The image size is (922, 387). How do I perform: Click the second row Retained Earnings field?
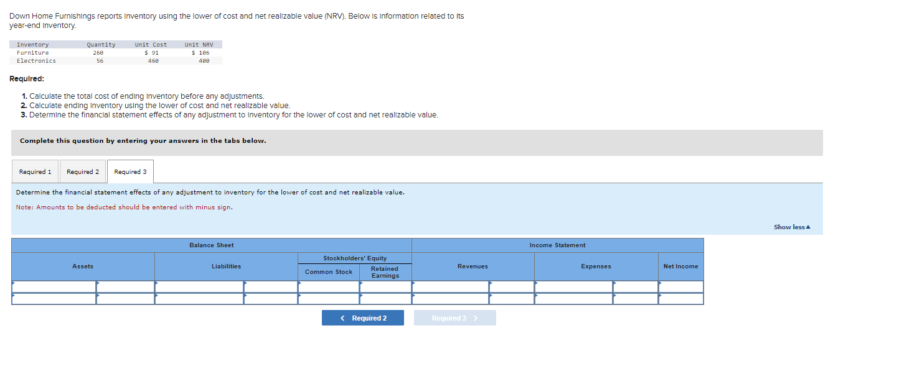pyautogui.click(x=385, y=299)
